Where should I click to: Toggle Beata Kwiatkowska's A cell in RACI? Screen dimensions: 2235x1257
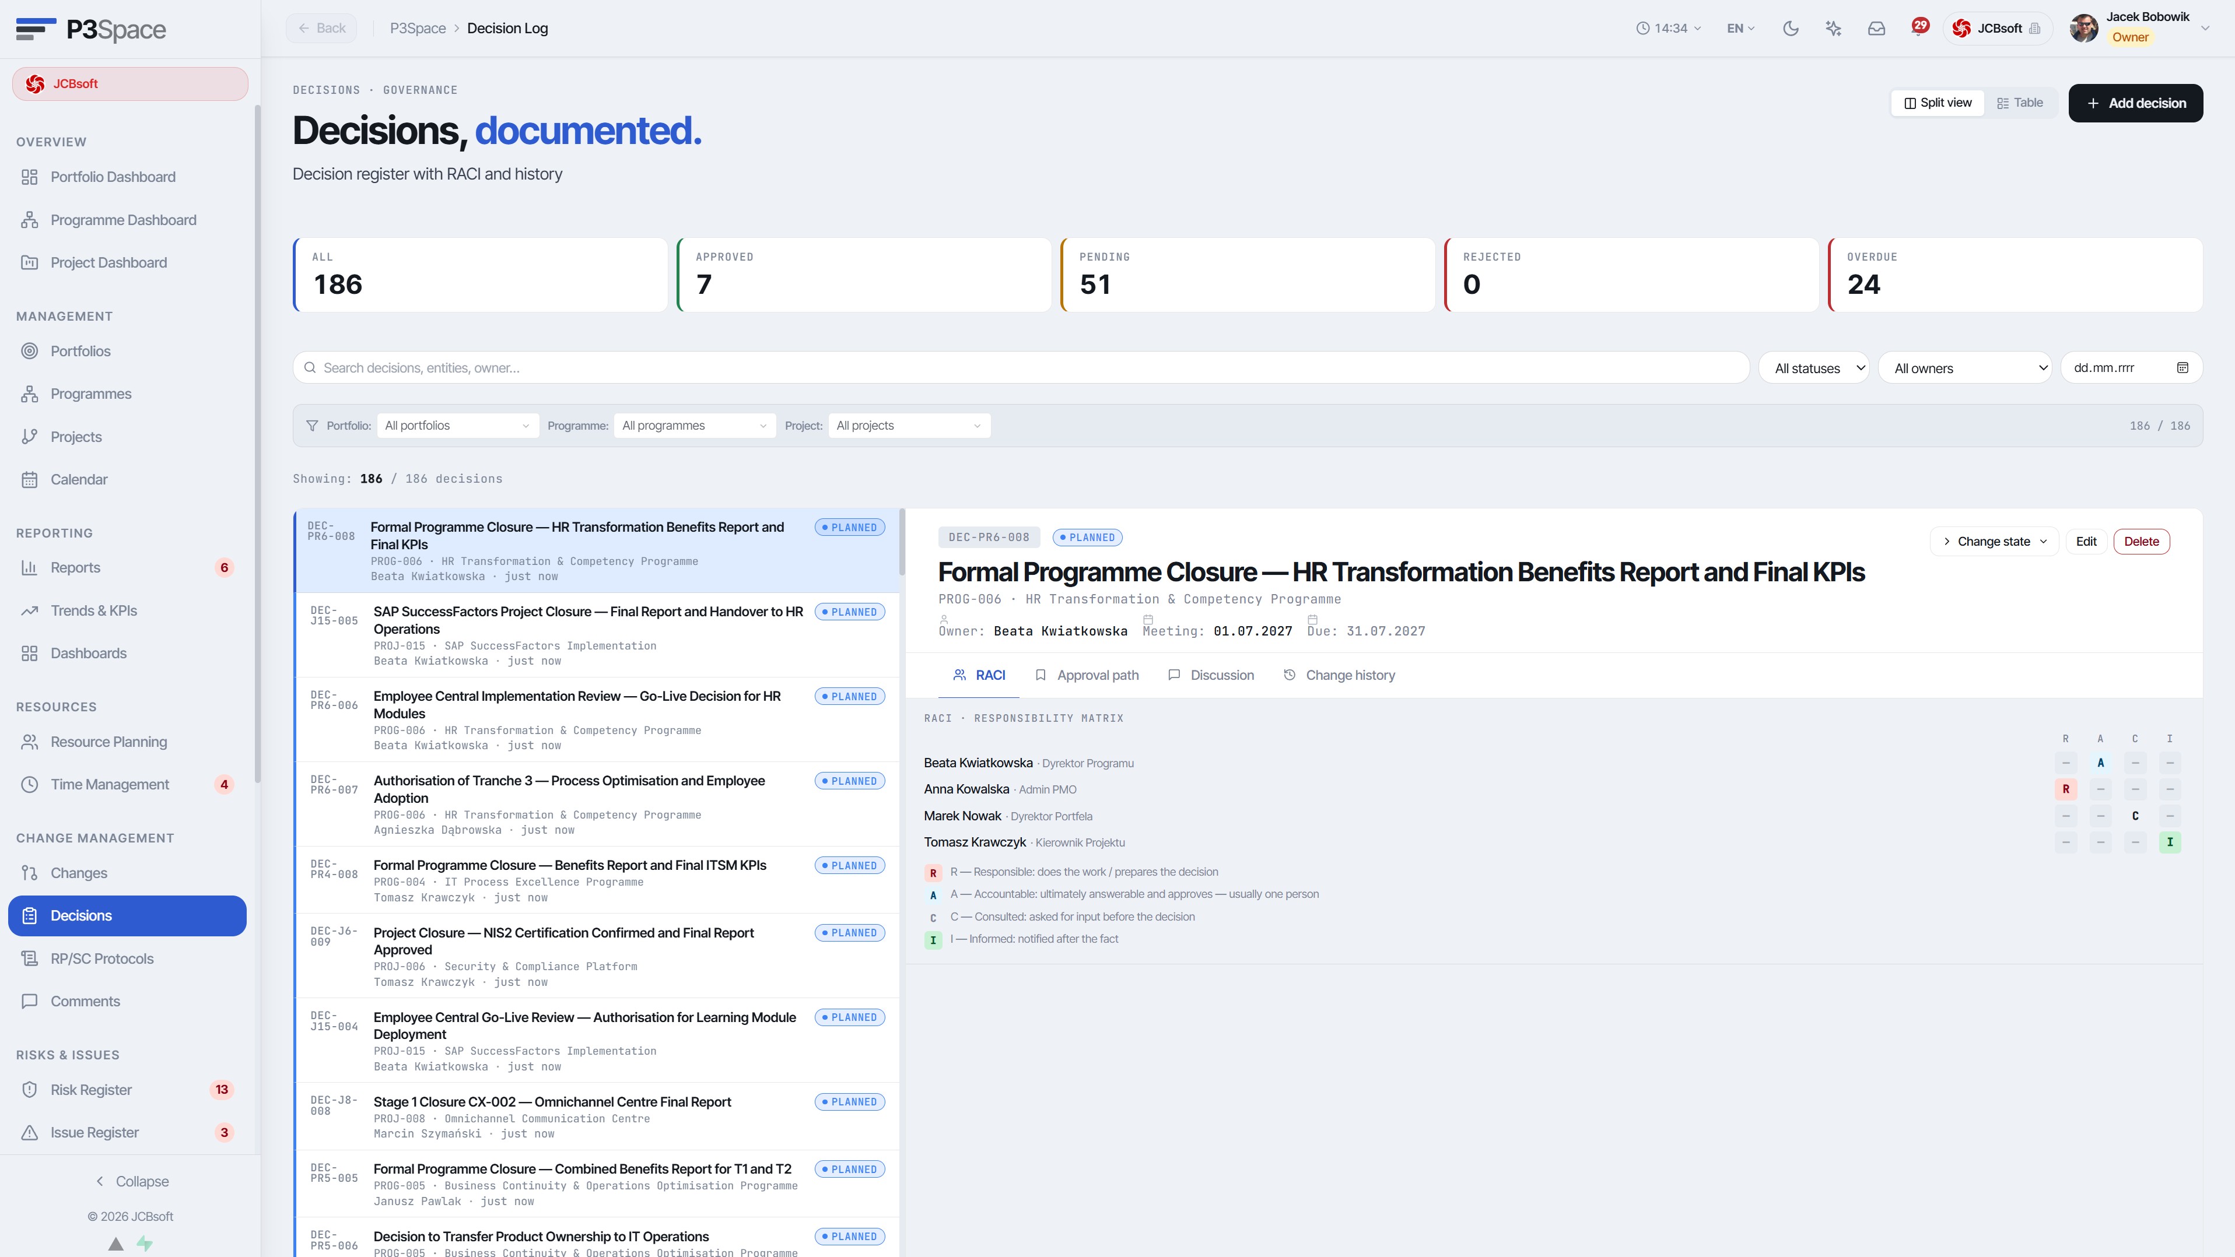tap(2100, 763)
